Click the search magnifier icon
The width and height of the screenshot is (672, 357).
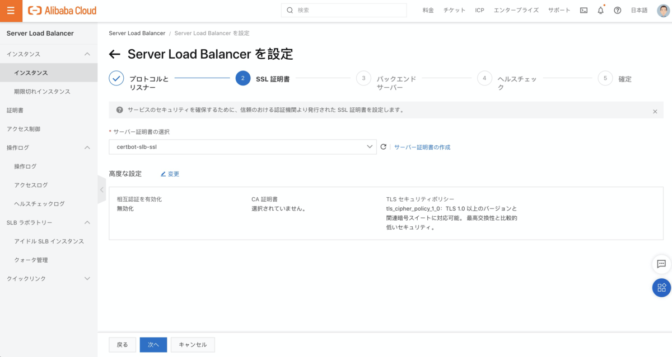pos(290,10)
